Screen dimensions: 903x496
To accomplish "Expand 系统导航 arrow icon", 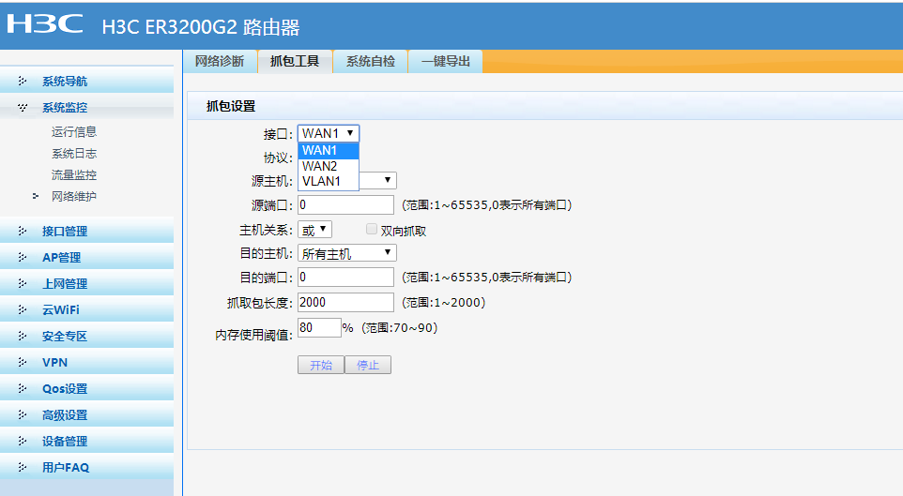I will click(23, 81).
